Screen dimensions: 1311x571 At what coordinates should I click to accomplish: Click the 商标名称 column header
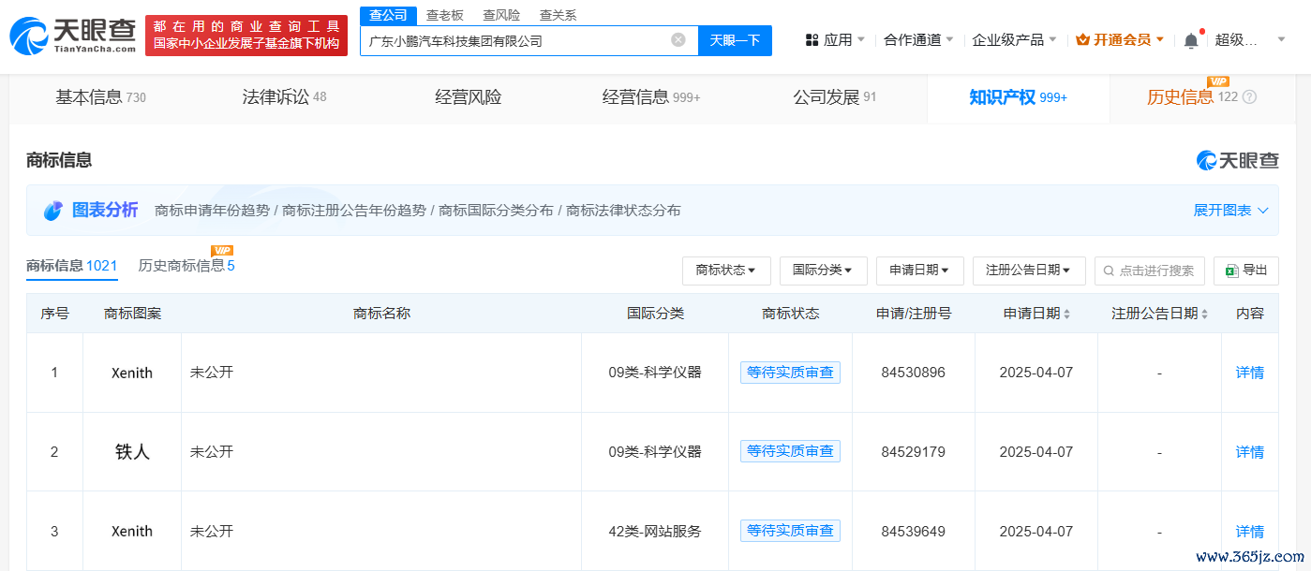(381, 314)
